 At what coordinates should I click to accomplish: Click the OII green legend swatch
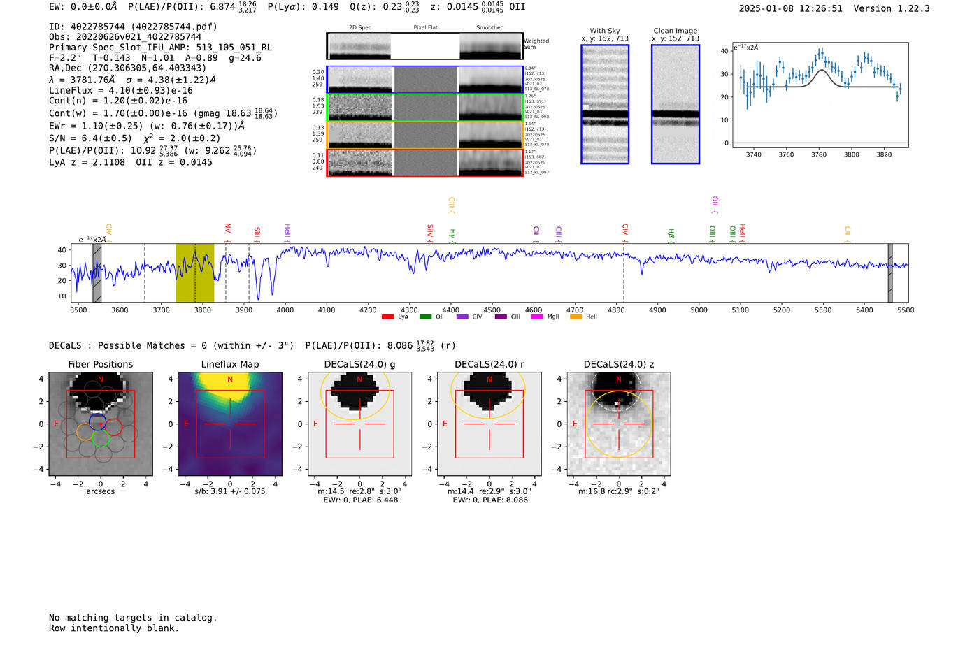click(x=425, y=317)
